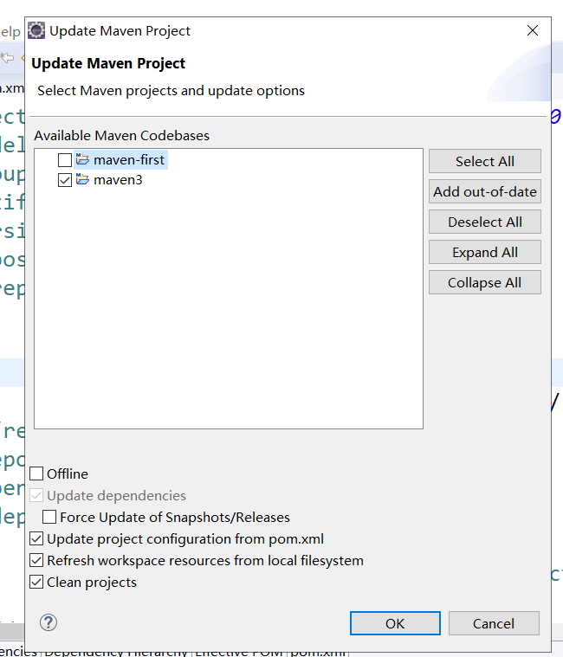The height and width of the screenshot is (657, 563).
Task: Collapse the tree using Collapse All
Action: pyautogui.click(x=485, y=282)
